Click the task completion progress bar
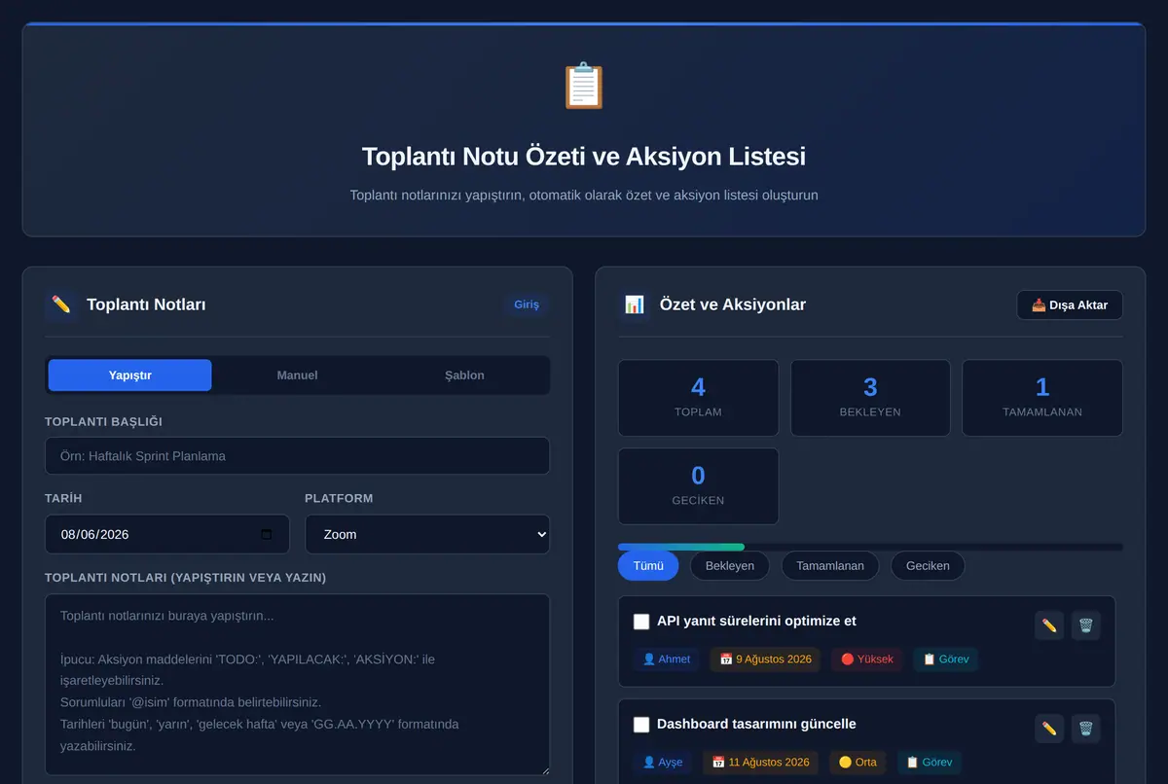Viewport: 1168px width, 784px height. pyautogui.click(x=870, y=548)
